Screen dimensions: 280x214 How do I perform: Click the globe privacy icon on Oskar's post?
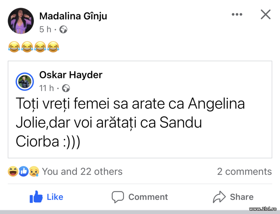point(66,88)
